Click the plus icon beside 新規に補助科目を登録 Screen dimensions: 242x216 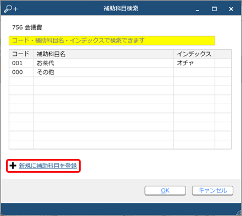coord(13,166)
